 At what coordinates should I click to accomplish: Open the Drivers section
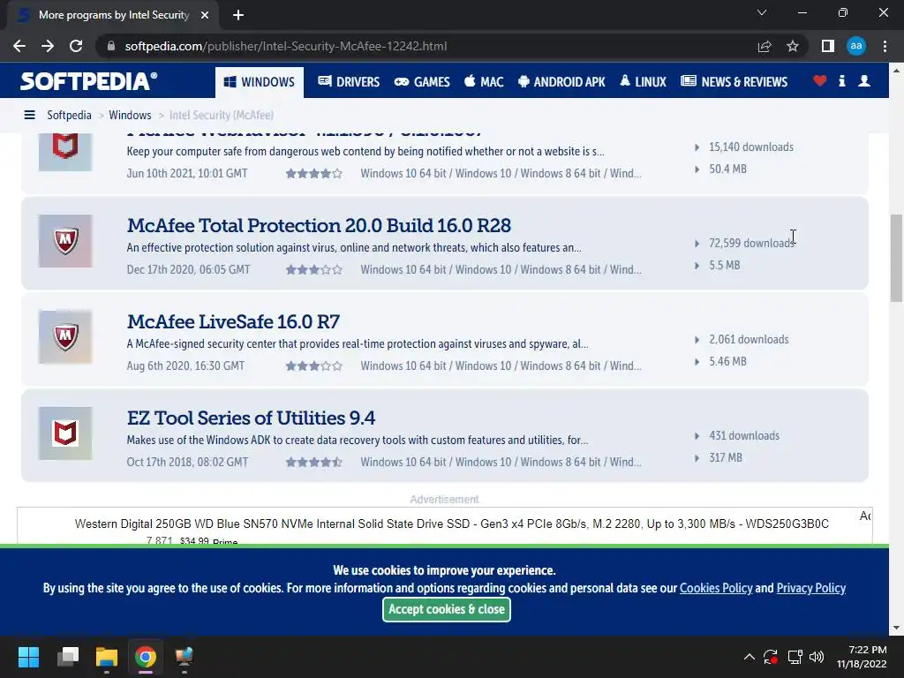[x=349, y=82]
